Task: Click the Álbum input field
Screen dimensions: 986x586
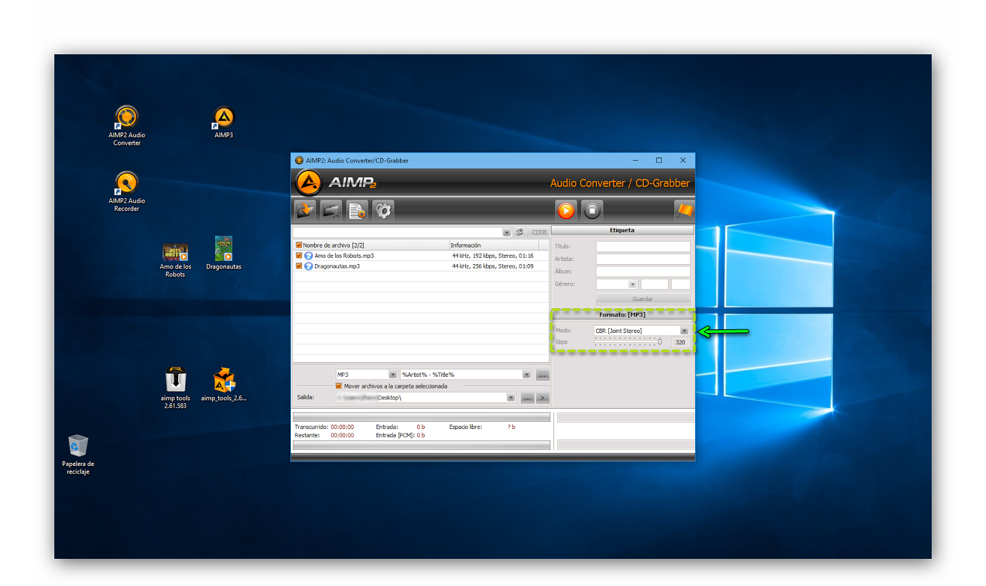Action: [643, 271]
